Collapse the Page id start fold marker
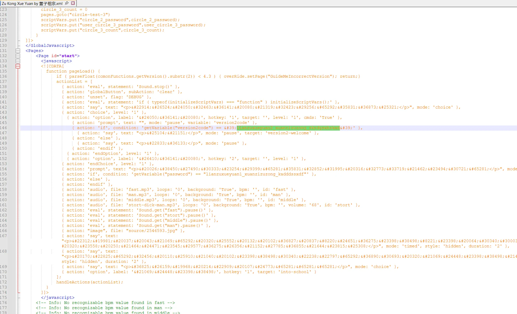 point(18,56)
